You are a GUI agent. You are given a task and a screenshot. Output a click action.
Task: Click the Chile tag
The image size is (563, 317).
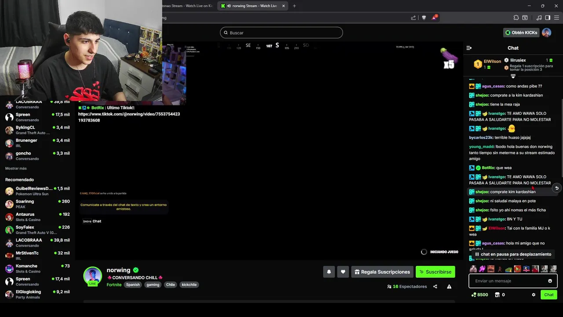pyautogui.click(x=171, y=284)
